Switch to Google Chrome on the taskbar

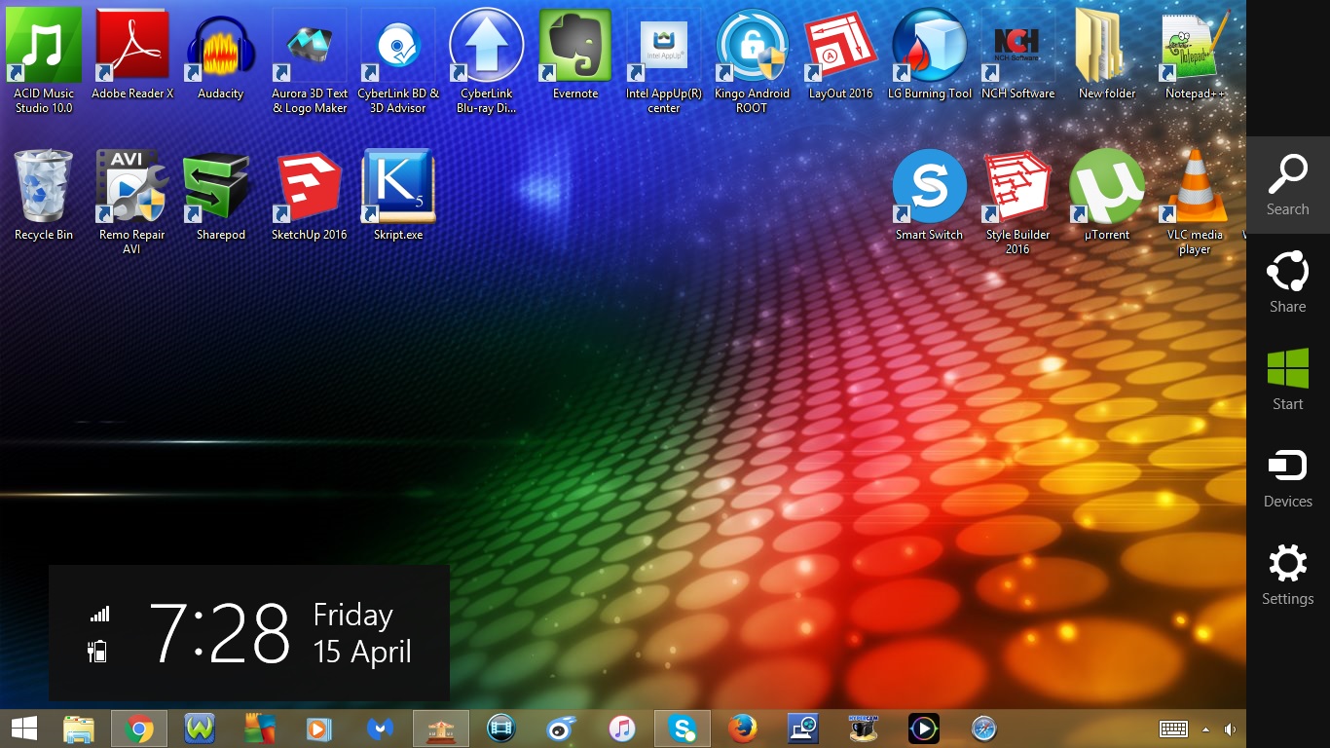[139, 729]
